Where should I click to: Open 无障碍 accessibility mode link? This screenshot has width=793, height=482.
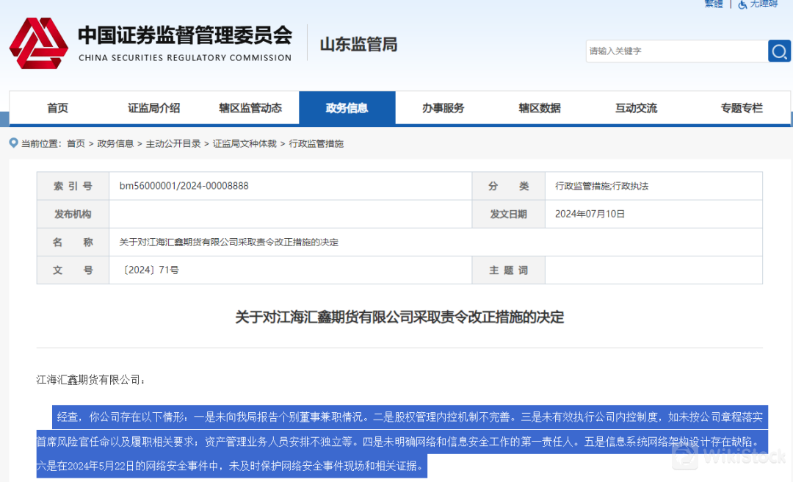point(764,4)
